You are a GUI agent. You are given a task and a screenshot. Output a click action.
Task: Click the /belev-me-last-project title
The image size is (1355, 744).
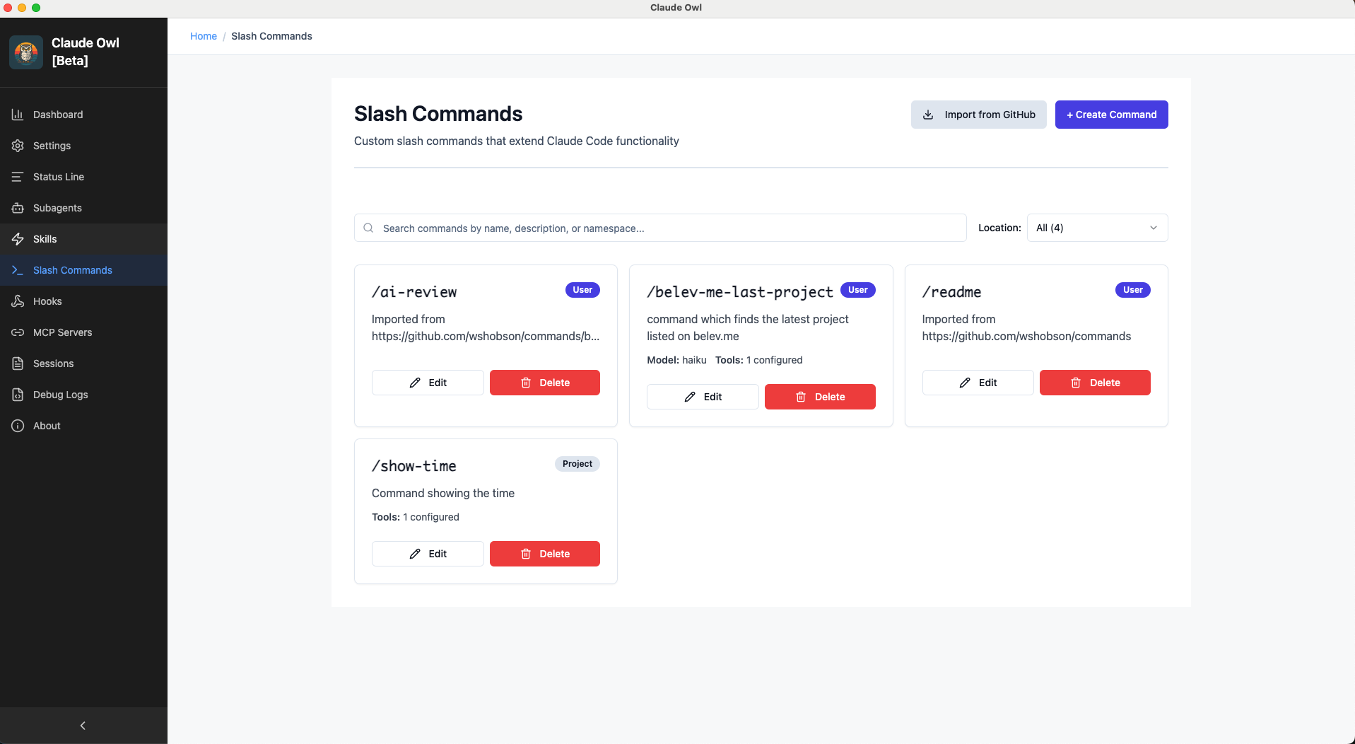740,292
